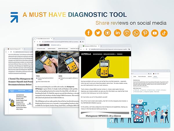Open the WhatsApp icon
Image resolution: width=174 pixels, height=131 pixels.
click(x=136, y=33)
